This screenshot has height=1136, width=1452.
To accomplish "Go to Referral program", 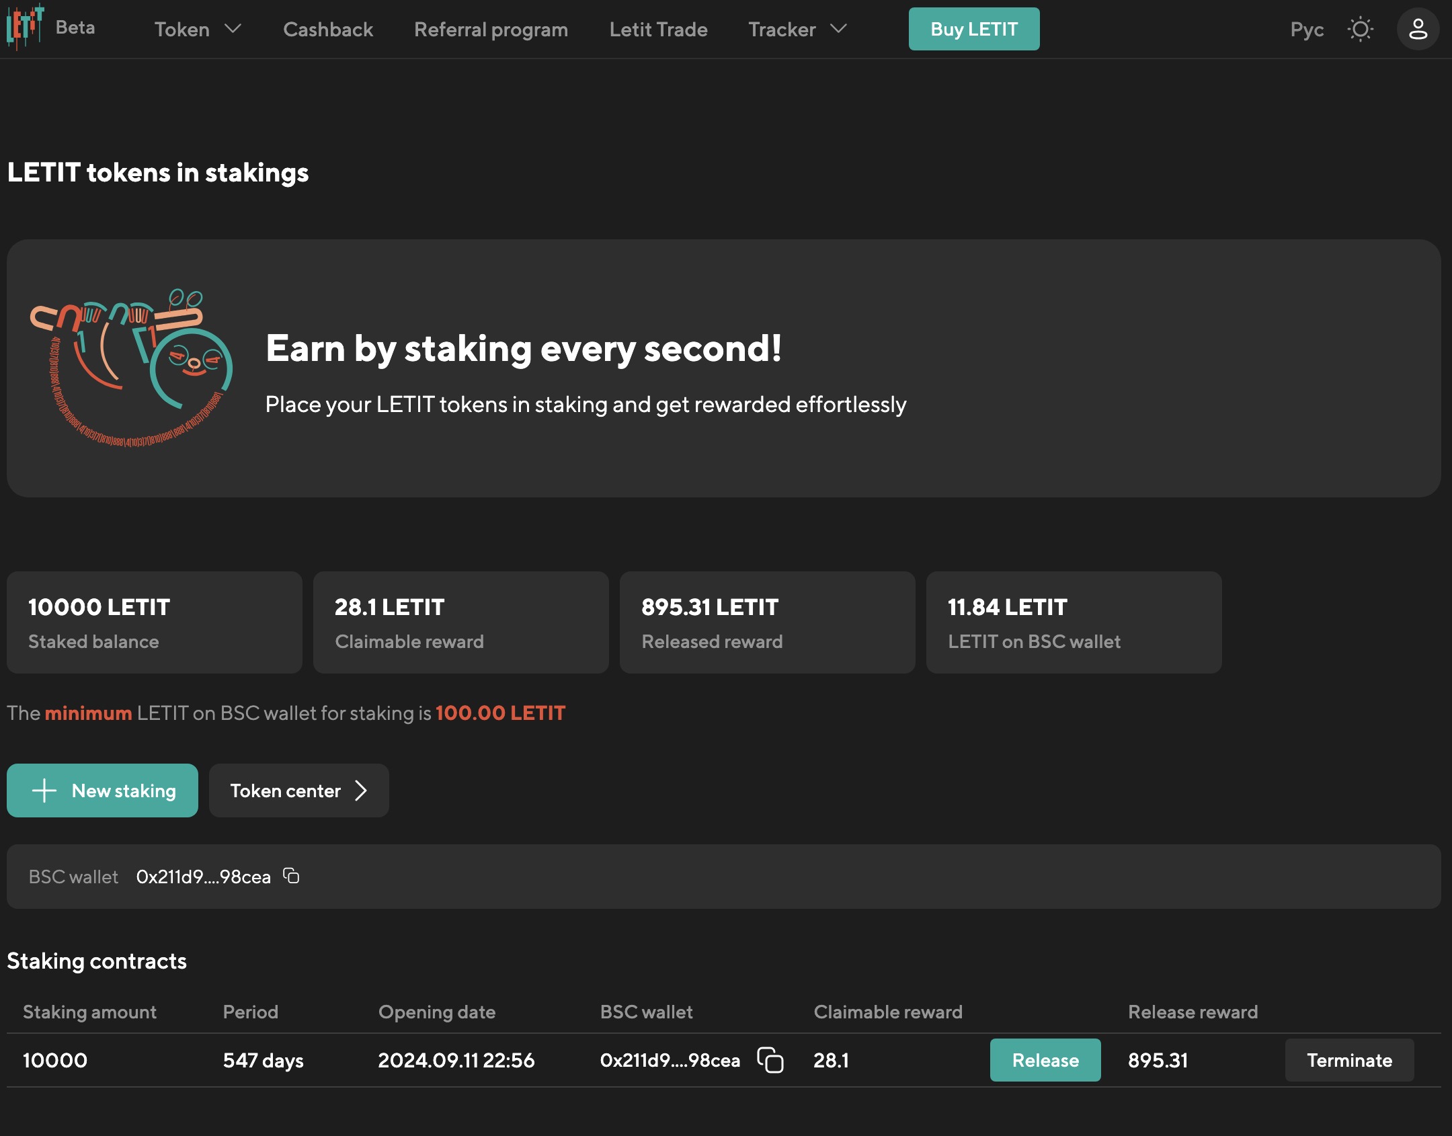I will coord(491,29).
